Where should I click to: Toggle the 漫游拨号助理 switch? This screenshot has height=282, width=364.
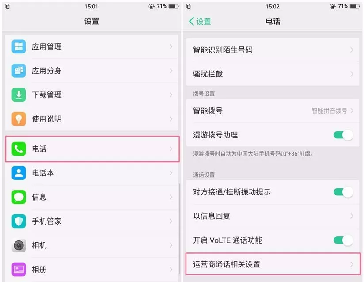click(343, 135)
